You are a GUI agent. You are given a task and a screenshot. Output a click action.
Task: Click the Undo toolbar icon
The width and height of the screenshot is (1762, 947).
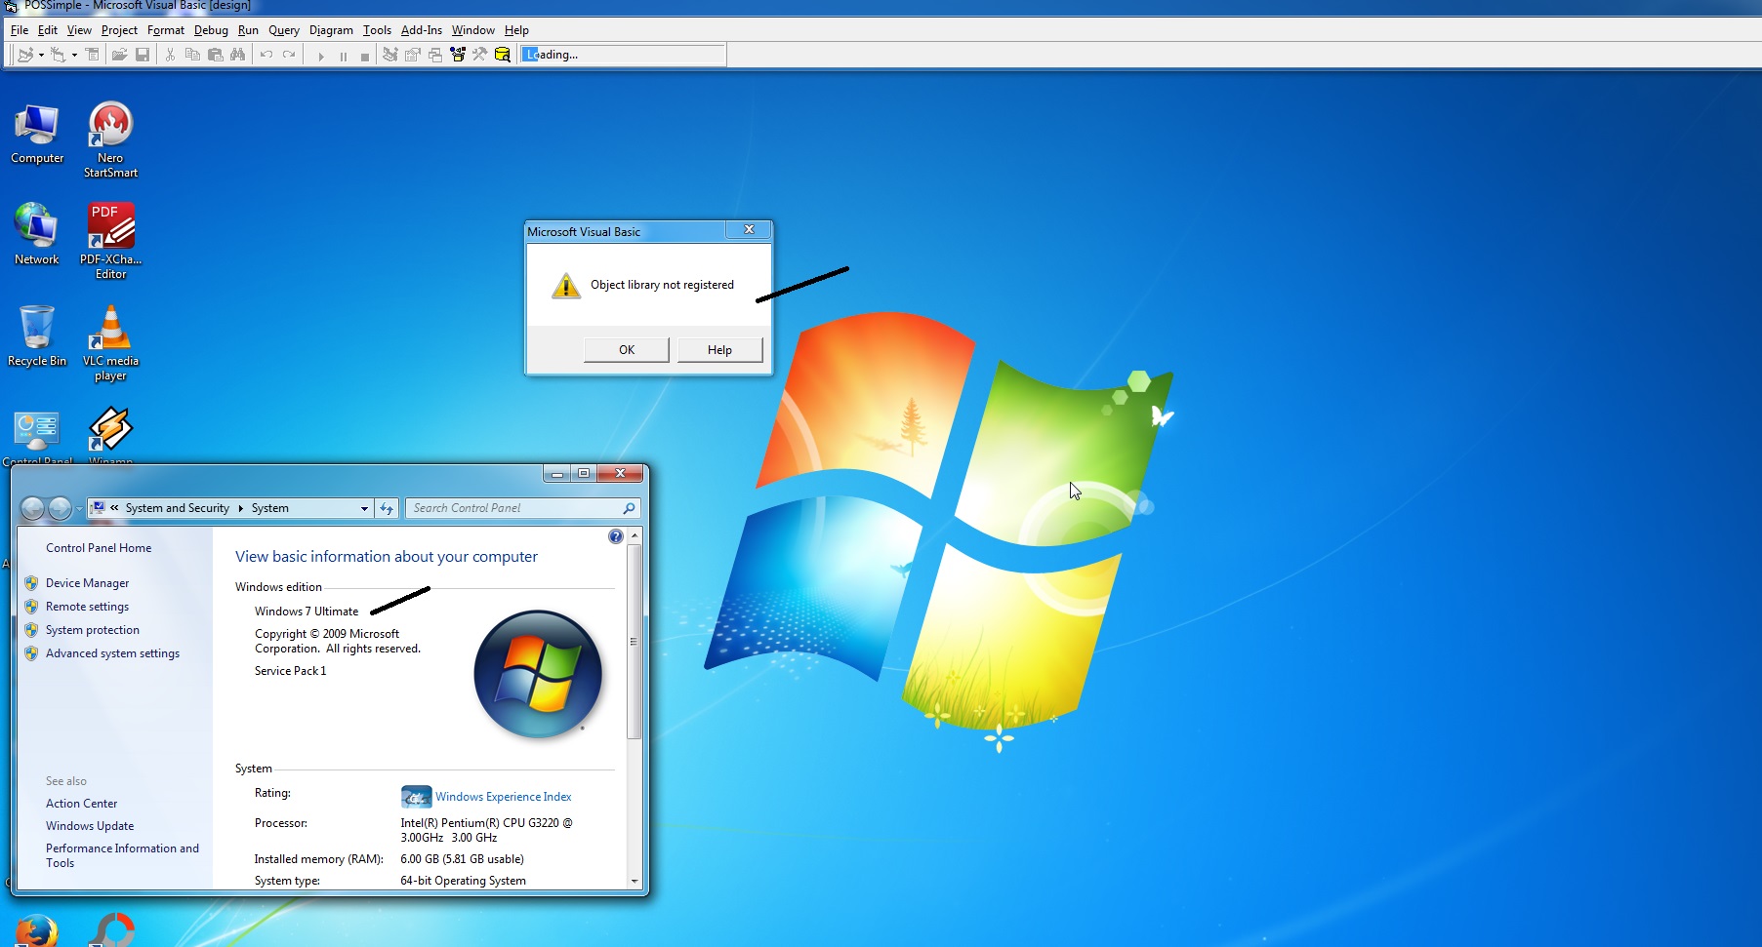tap(266, 55)
